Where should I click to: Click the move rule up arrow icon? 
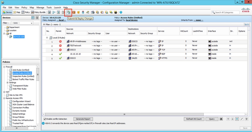[x=228, y=119]
